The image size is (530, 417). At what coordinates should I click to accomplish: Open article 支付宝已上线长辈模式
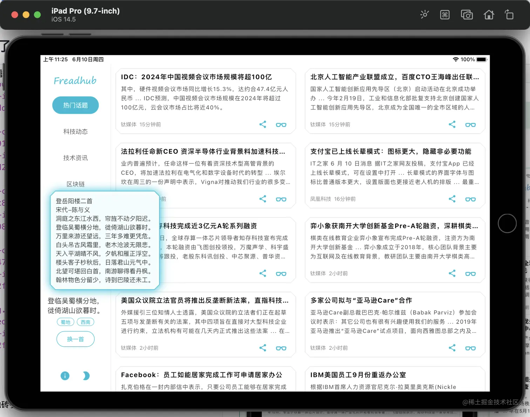coord(395,176)
